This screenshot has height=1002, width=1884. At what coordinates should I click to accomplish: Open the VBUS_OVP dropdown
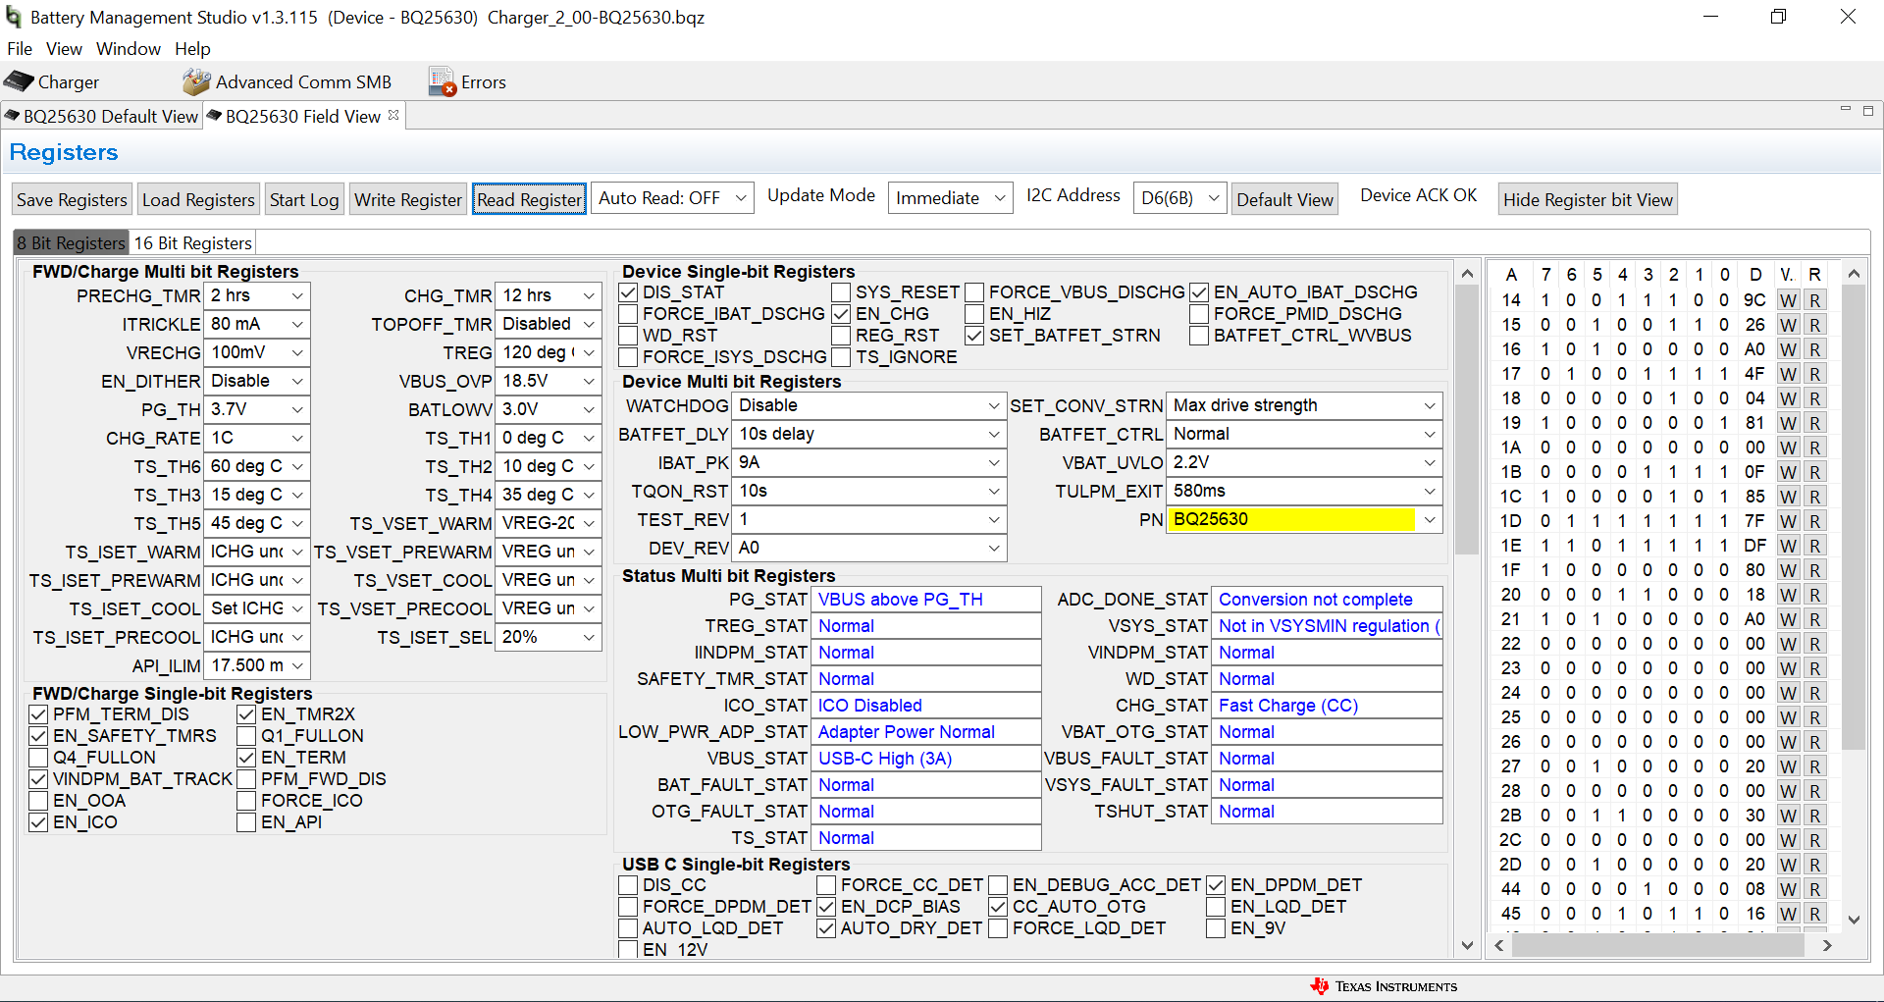[588, 381]
